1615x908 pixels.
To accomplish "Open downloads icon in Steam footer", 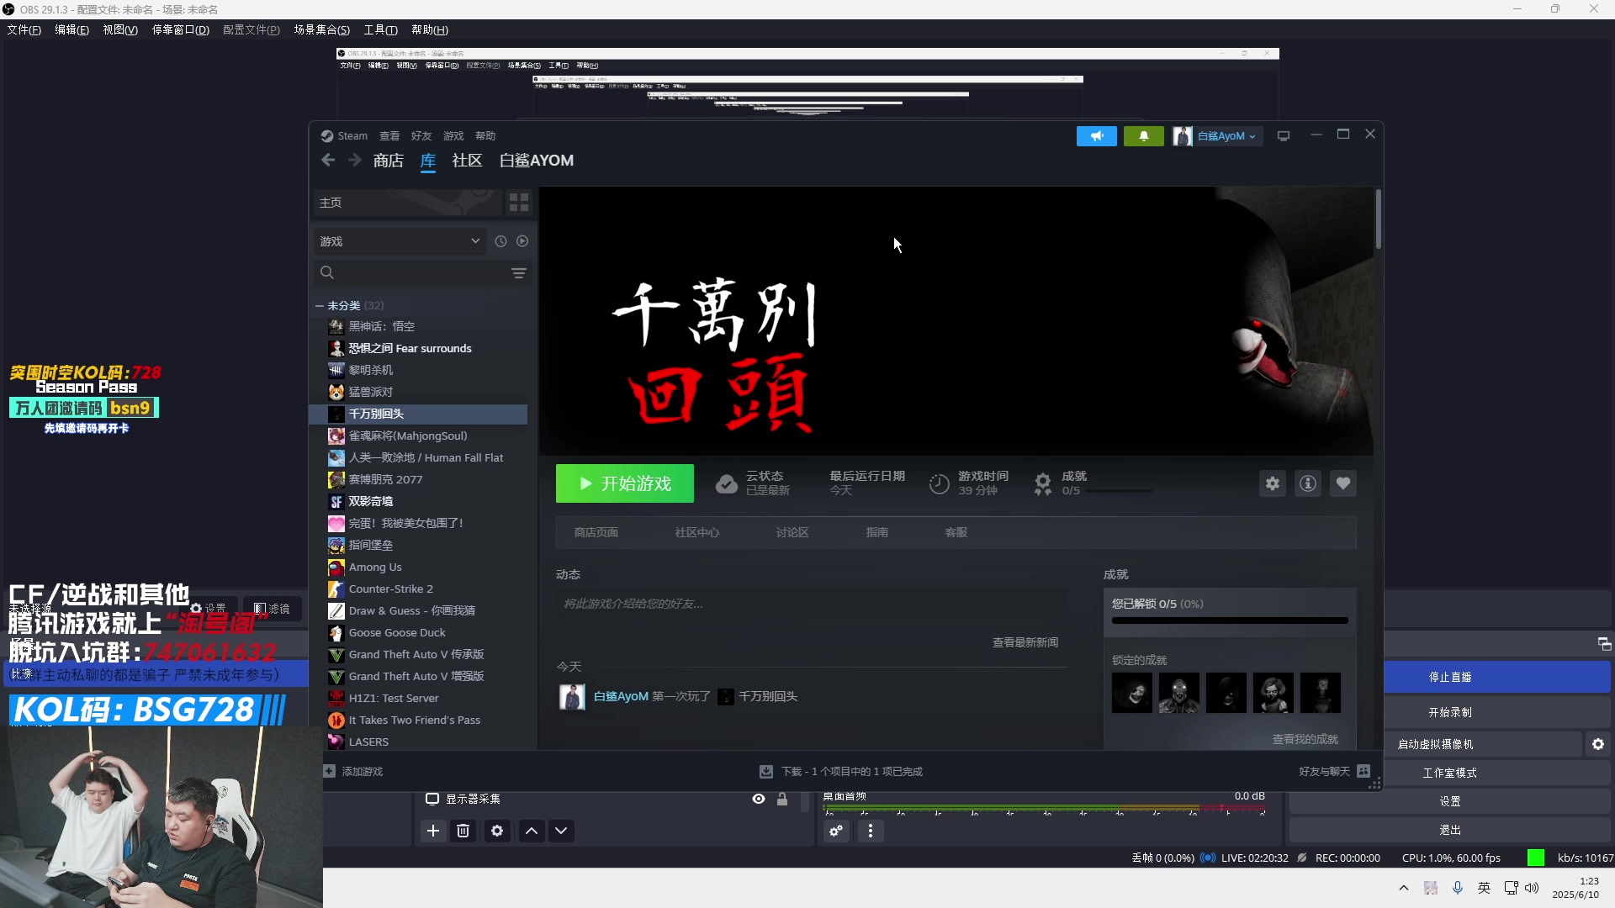I will (766, 771).
